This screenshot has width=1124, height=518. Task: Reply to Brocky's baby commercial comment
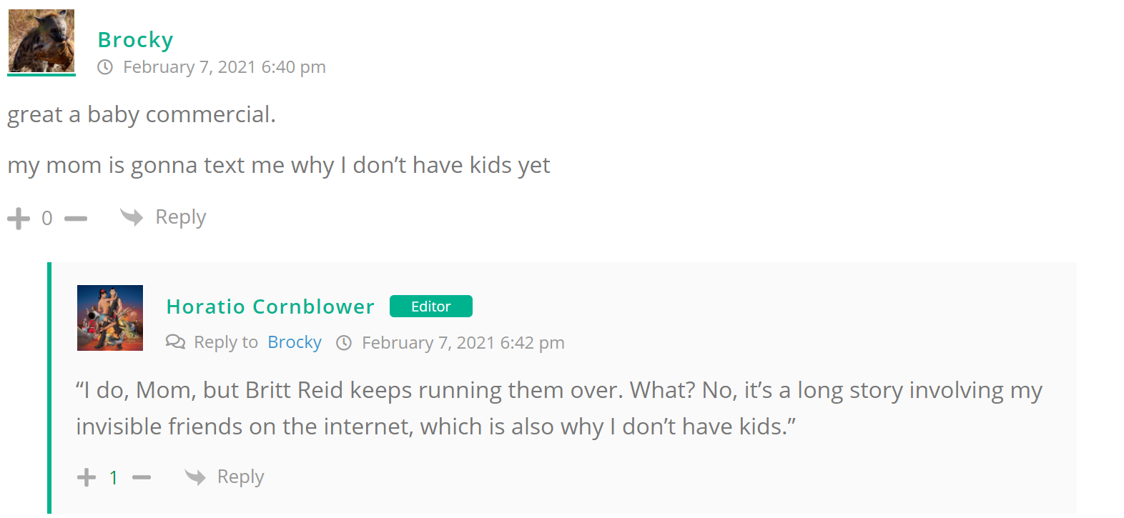point(180,217)
